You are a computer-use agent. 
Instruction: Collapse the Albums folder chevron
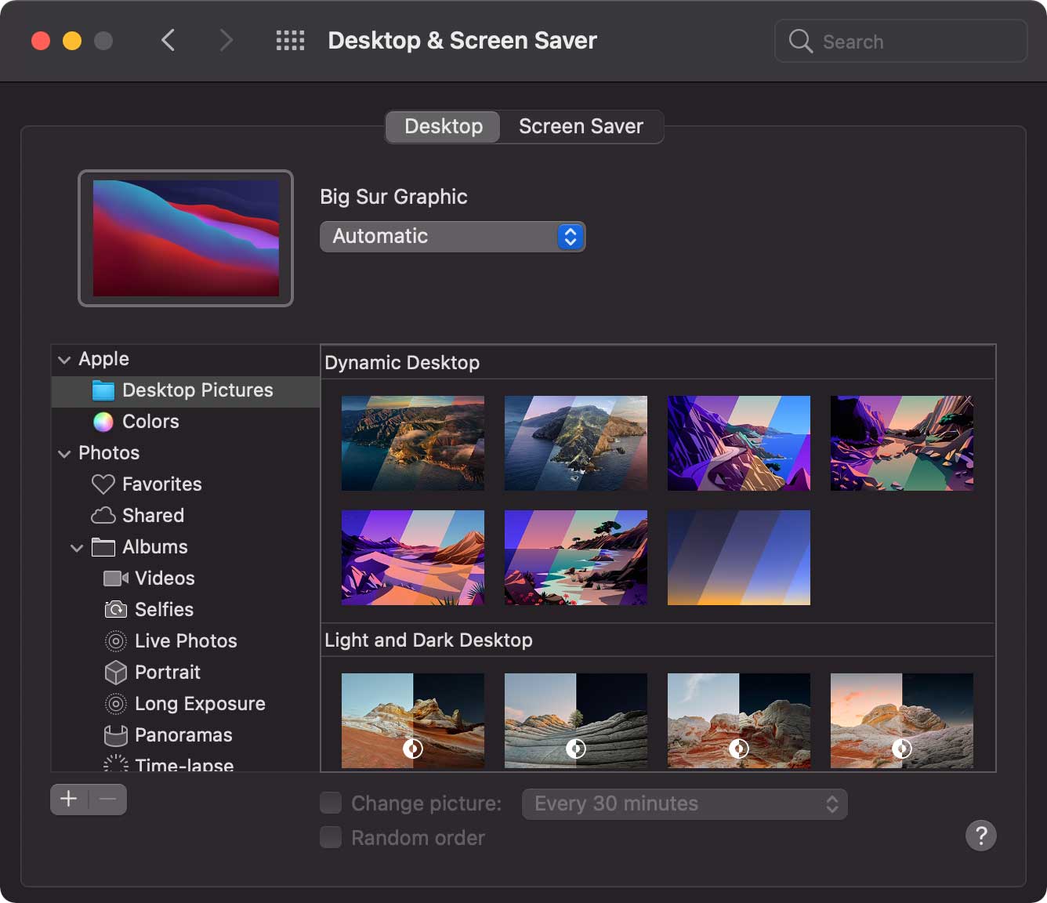(x=77, y=548)
